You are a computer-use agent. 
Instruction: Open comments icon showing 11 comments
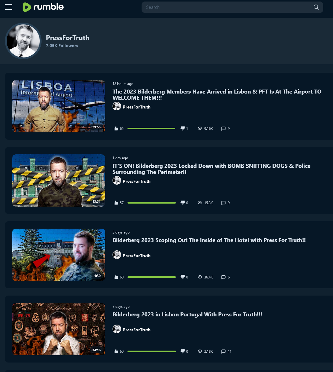click(x=224, y=352)
